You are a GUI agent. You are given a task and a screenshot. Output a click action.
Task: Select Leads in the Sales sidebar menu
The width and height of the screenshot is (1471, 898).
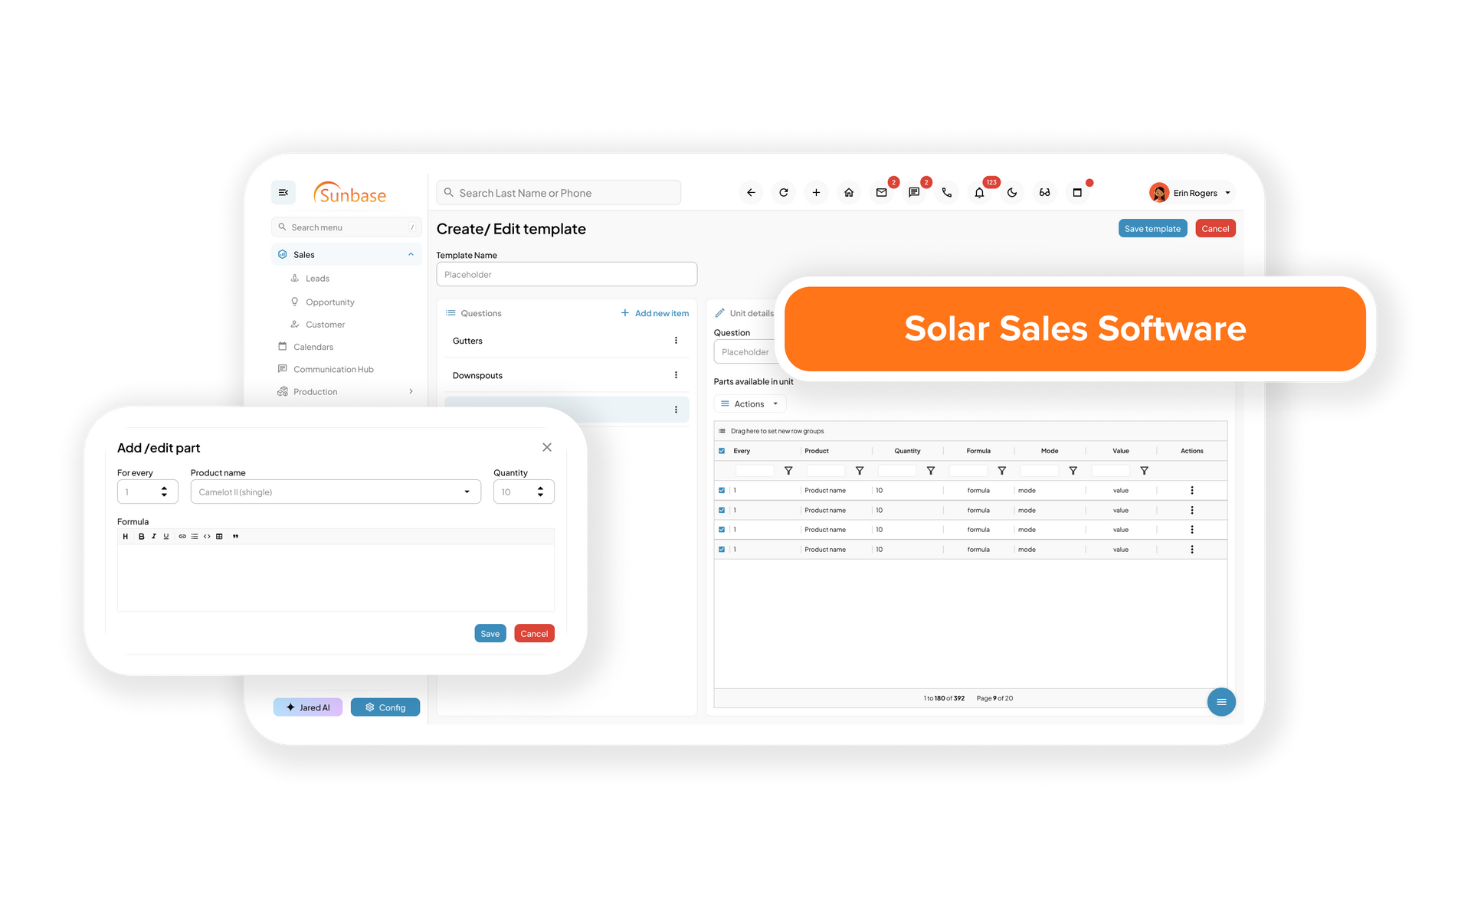pyautogui.click(x=318, y=278)
